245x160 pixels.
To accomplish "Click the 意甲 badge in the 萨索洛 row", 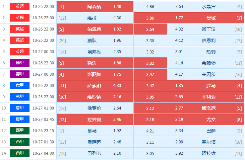I will coord(20,85).
